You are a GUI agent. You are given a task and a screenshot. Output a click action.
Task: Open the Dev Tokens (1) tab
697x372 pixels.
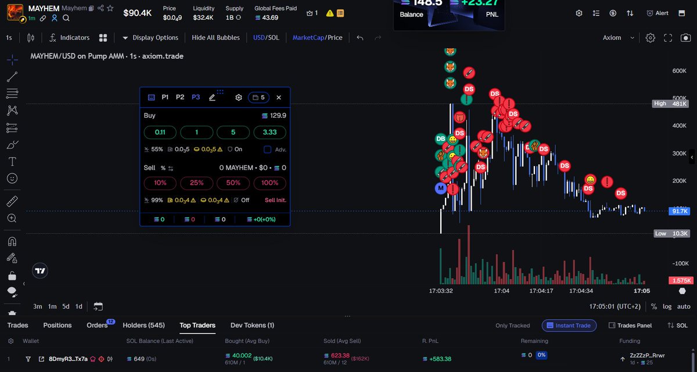[252, 325]
